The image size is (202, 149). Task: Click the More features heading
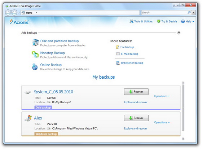point(121,41)
